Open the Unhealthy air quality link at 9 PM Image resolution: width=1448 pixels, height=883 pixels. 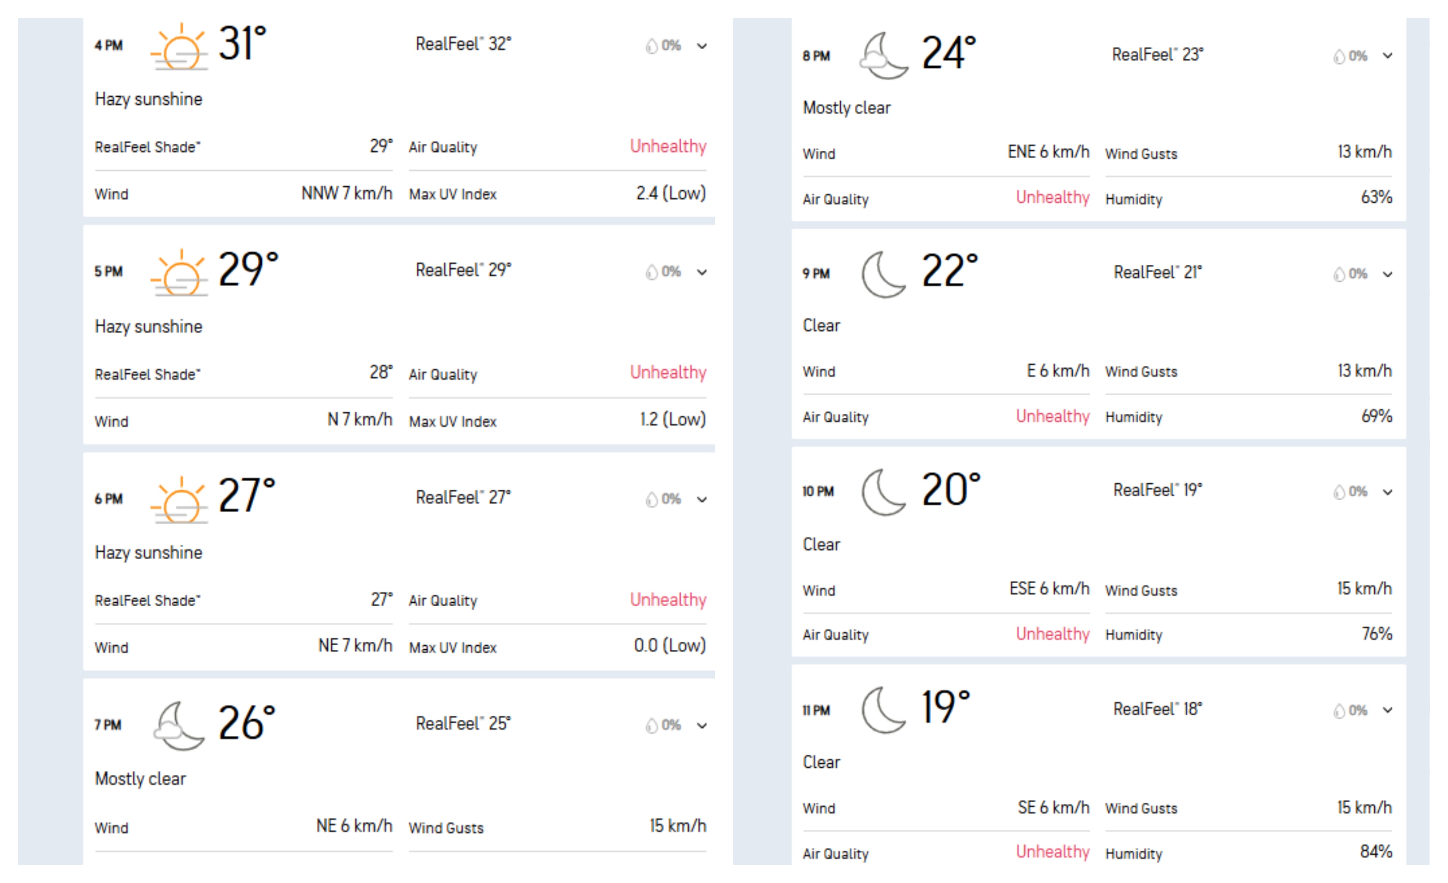(1052, 416)
